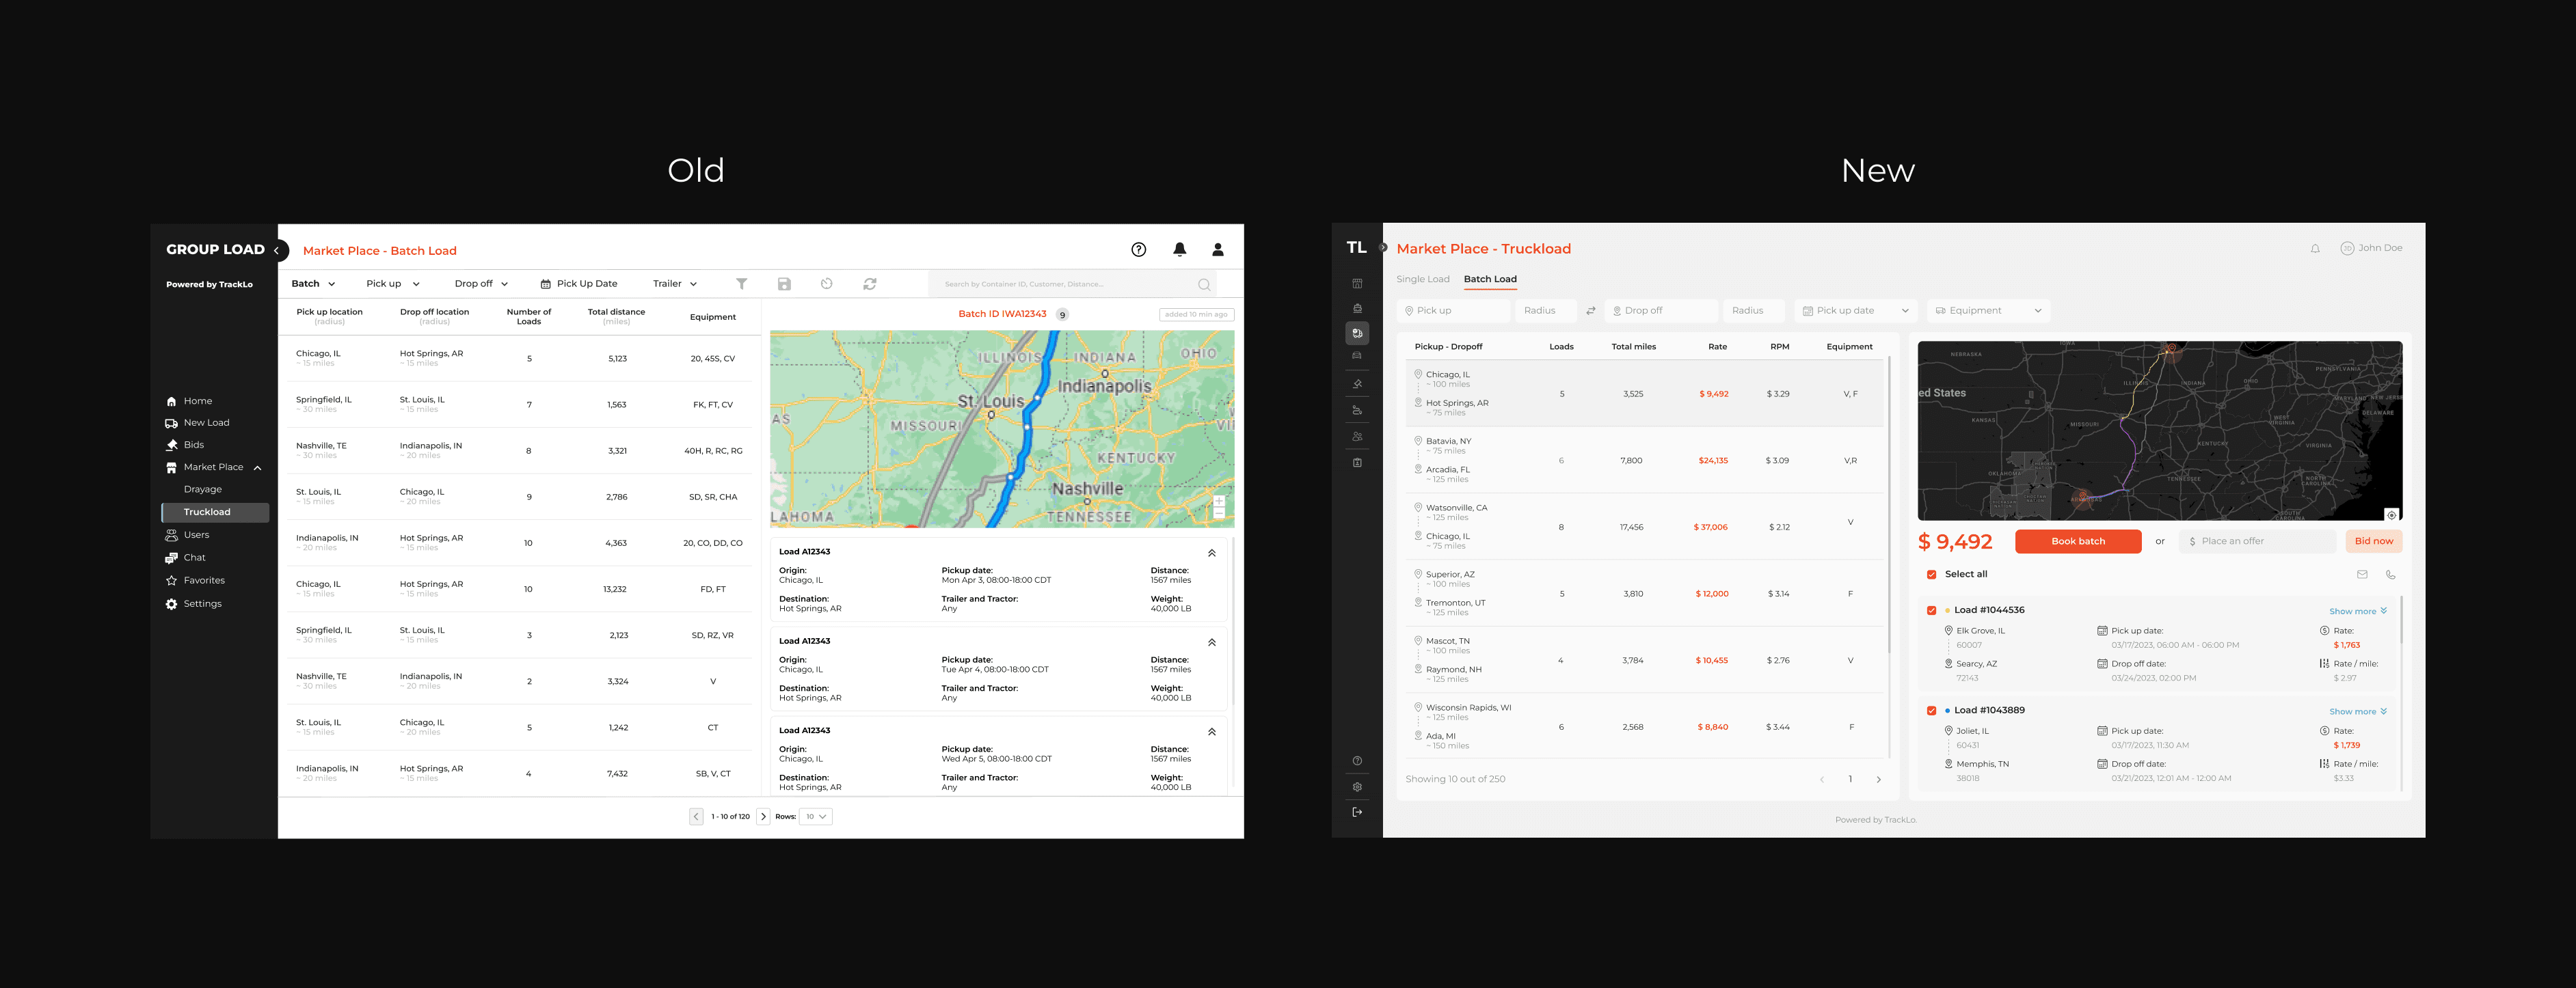Screen dimensions: 2576x988
Task: Click logout icon at bottom of dark sidebar
Action: [x=1357, y=812]
